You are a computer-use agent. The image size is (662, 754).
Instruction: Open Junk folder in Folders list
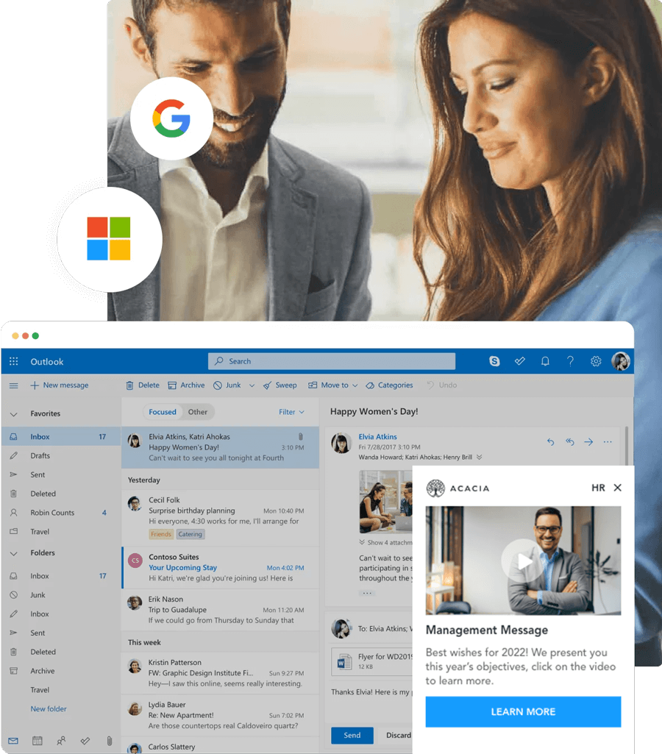[x=61, y=595]
